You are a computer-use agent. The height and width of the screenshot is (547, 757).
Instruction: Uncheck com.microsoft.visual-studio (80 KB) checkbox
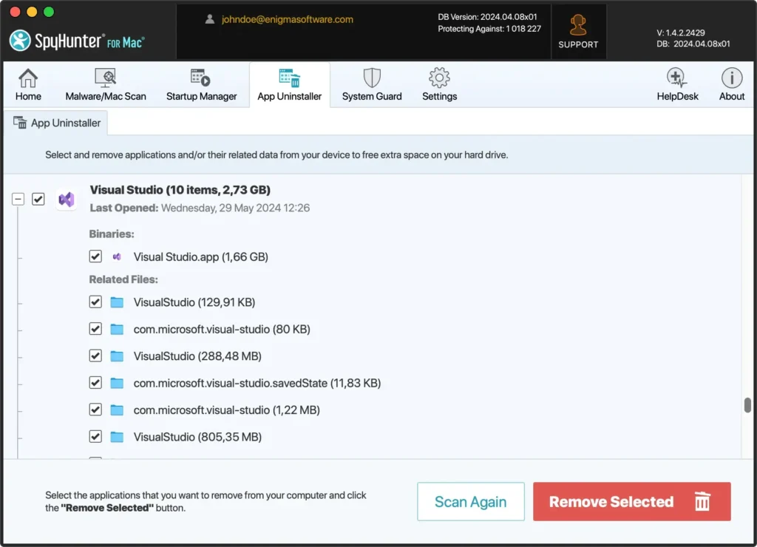pyautogui.click(x=95, y=329)
